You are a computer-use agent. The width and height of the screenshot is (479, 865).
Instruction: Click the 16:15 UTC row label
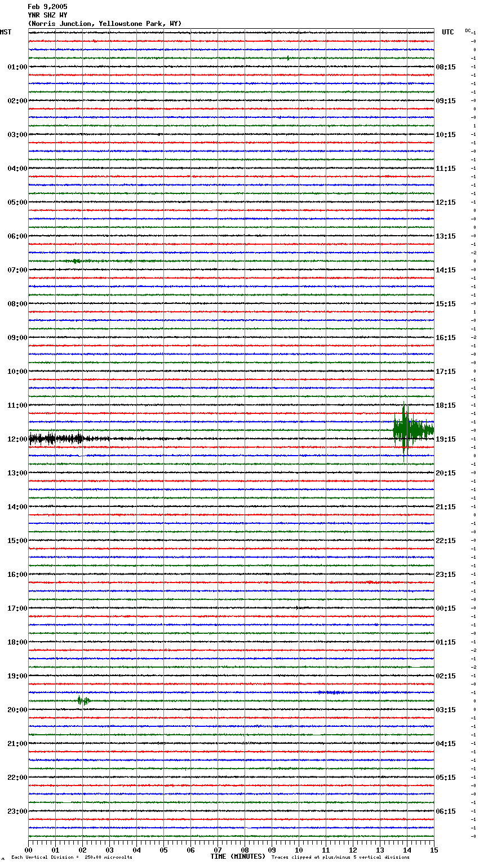(446, 338)
